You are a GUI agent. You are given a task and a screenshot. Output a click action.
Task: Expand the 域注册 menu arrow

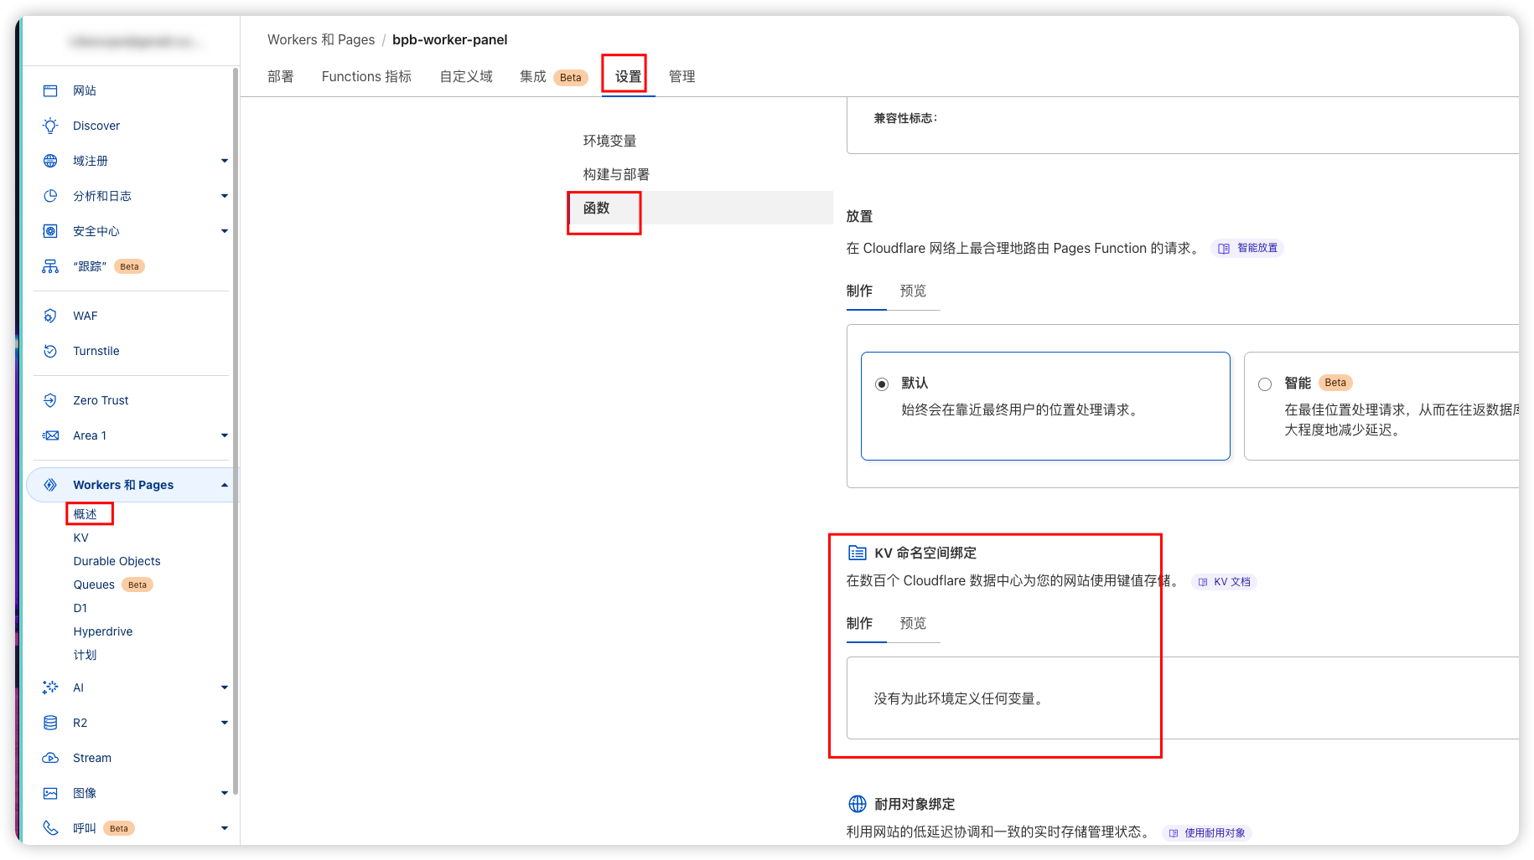click(224, 161)
